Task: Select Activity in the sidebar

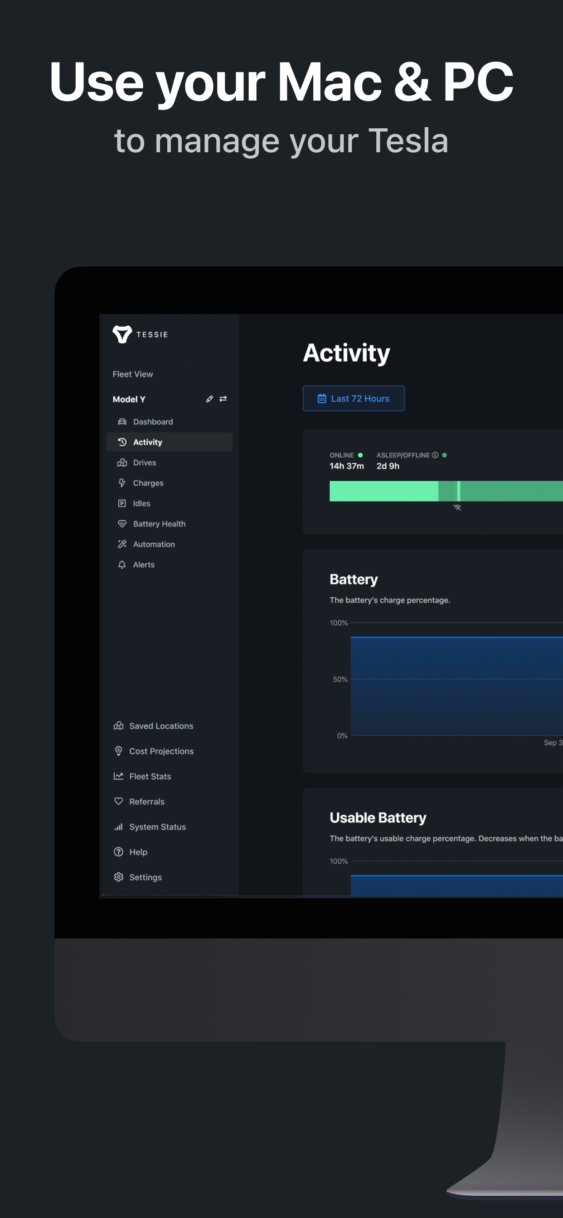Action: point(170,442)
